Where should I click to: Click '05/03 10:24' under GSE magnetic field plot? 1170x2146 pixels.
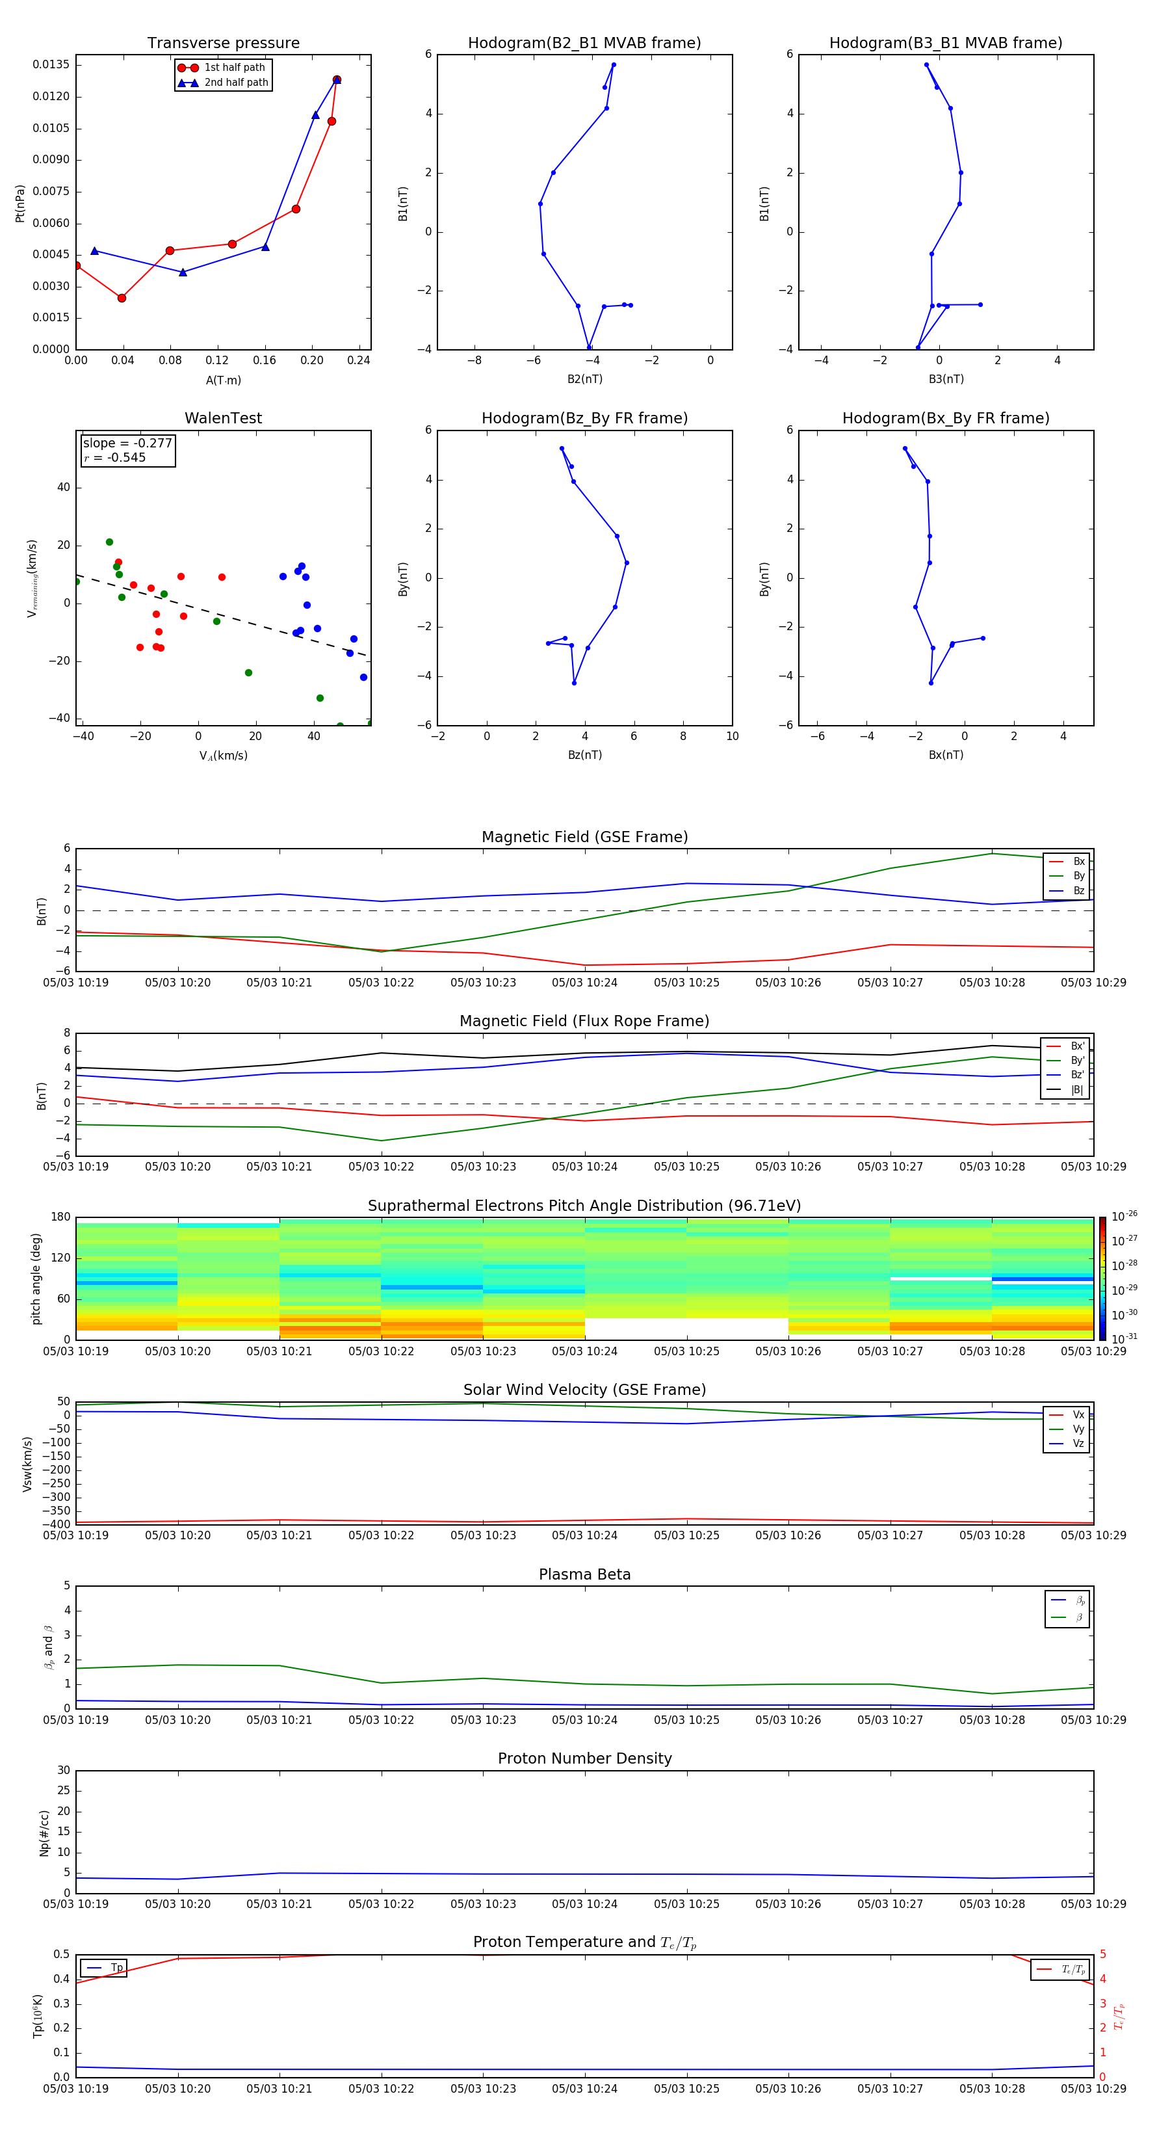[584, 983]
